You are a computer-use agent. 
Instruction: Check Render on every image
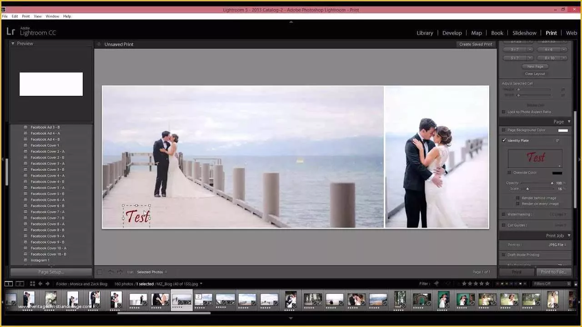[x=518, y=203]
